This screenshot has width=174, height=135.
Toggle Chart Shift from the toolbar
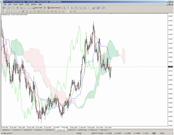click(89, 8)
